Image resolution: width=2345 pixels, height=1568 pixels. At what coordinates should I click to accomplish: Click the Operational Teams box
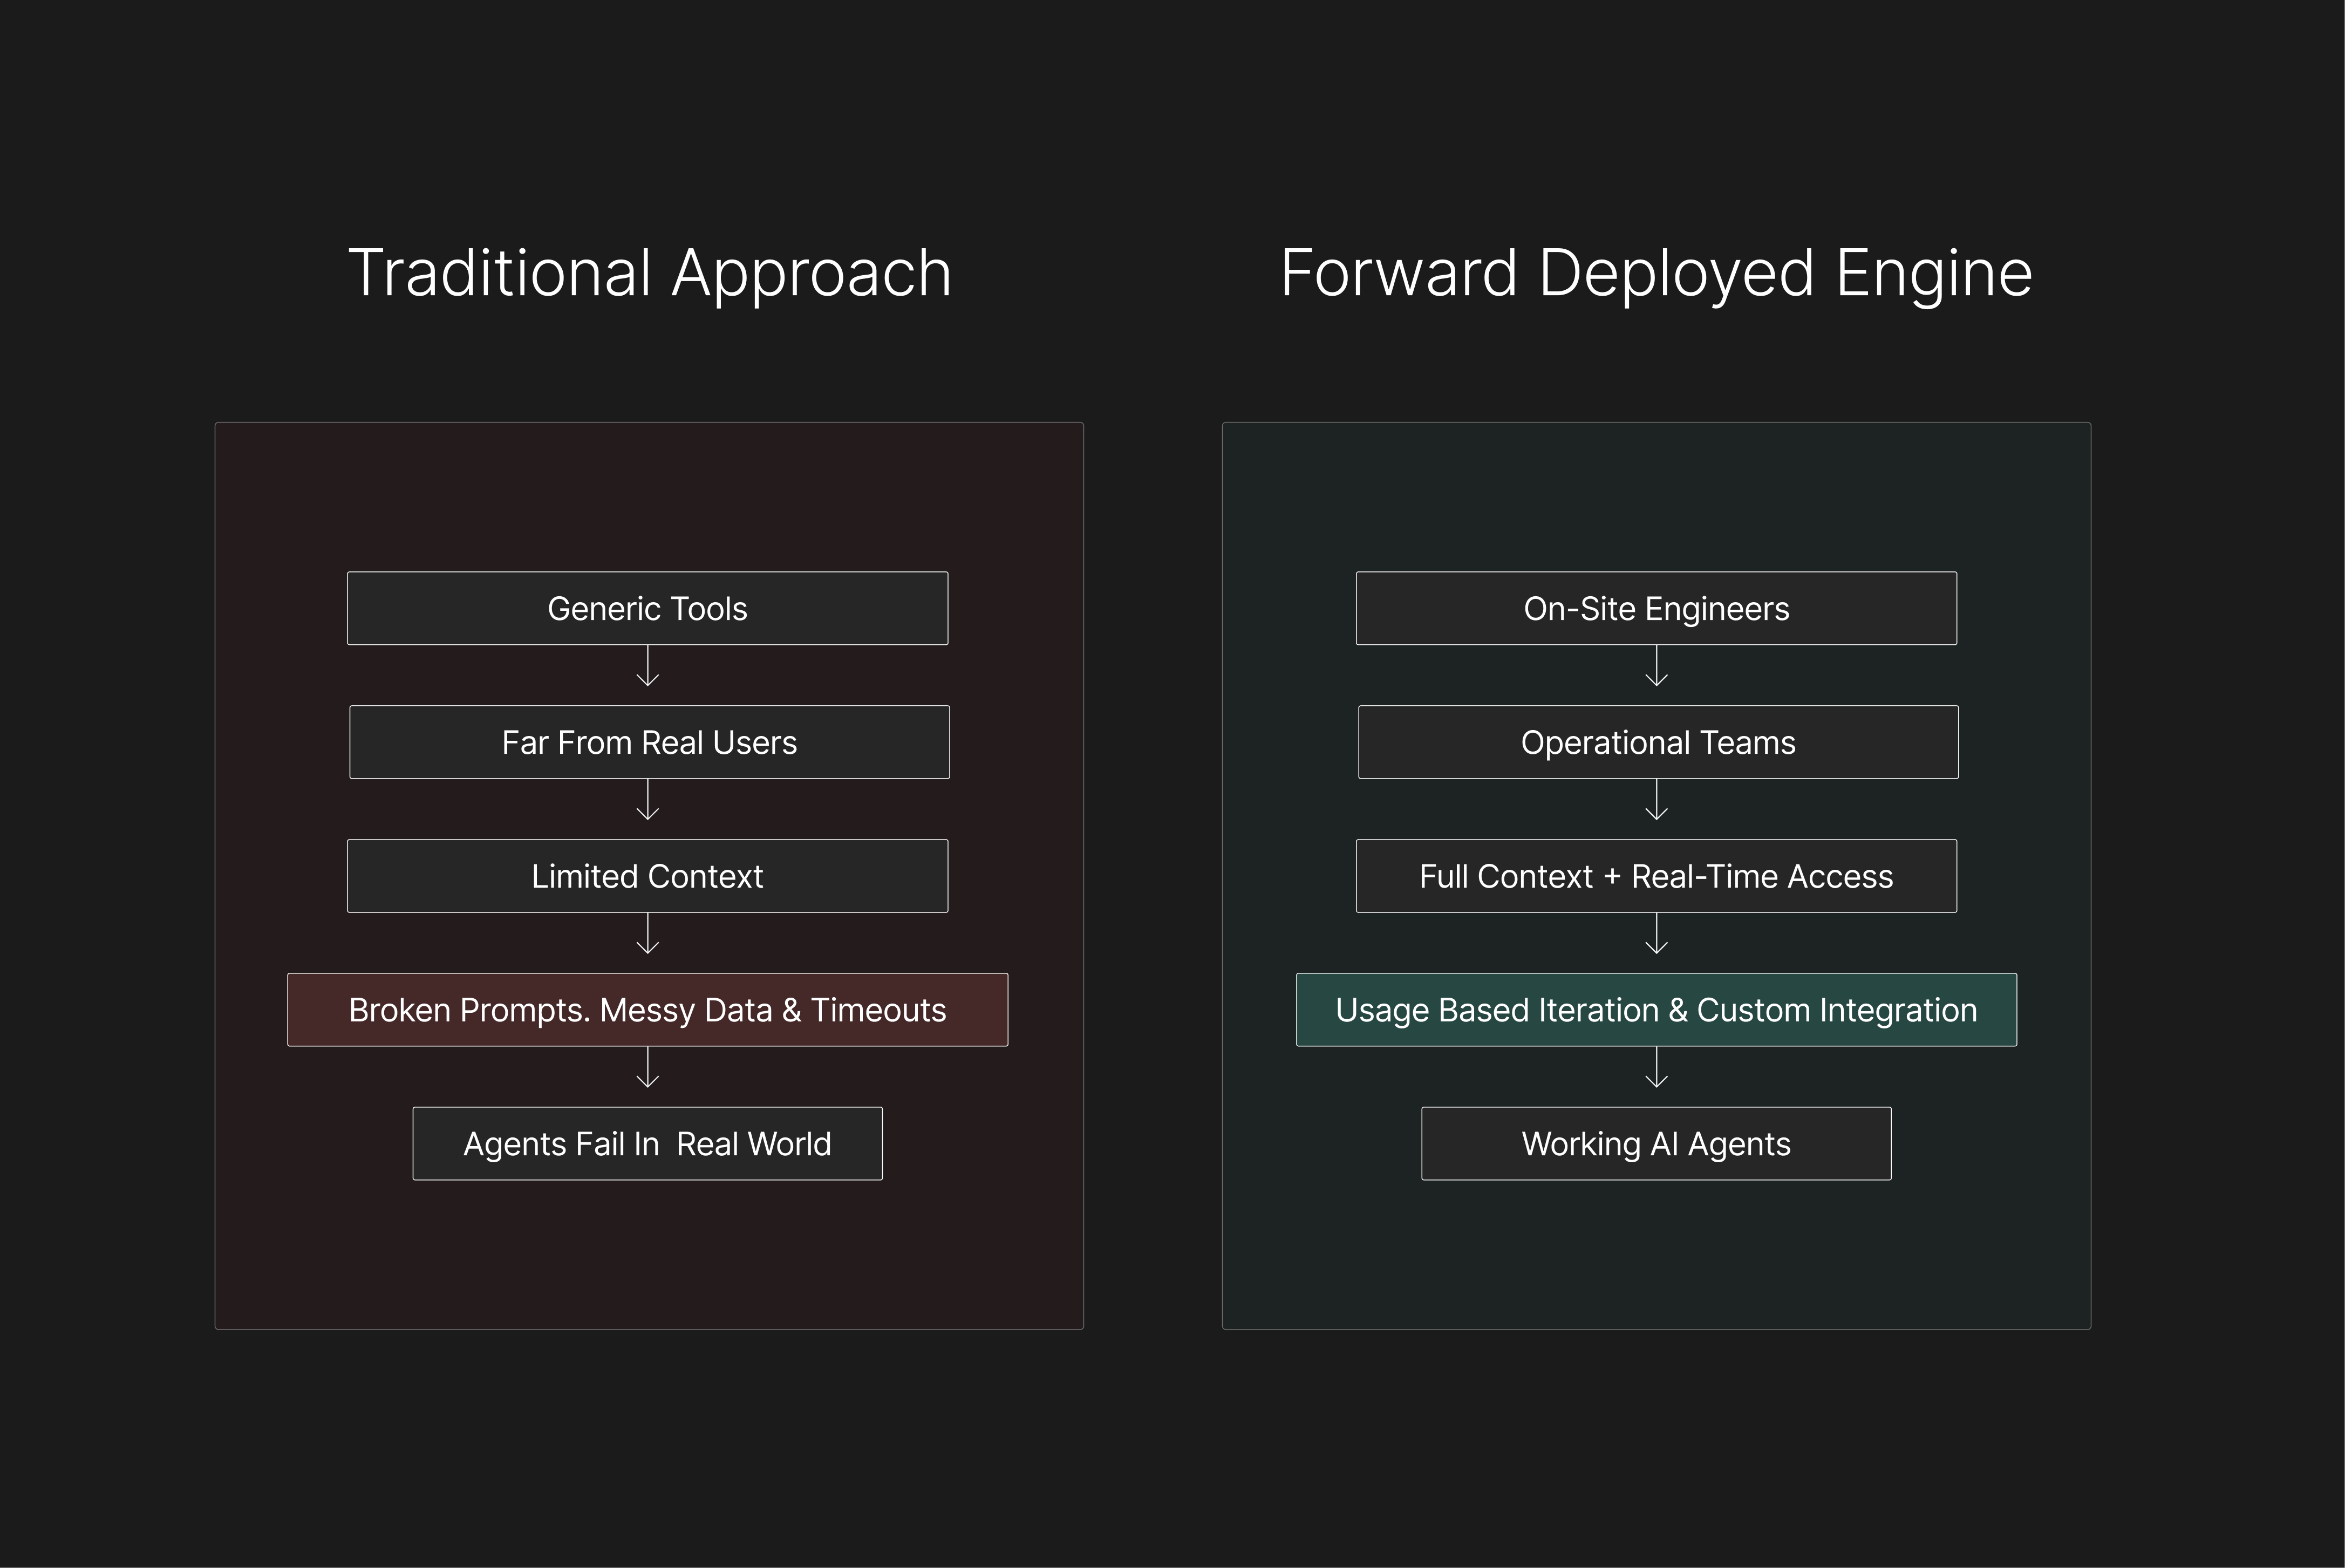click(x=1658, y=742)
